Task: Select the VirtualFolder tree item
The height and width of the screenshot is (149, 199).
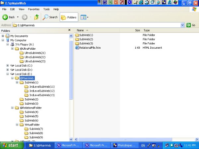Action: (33, 125)
